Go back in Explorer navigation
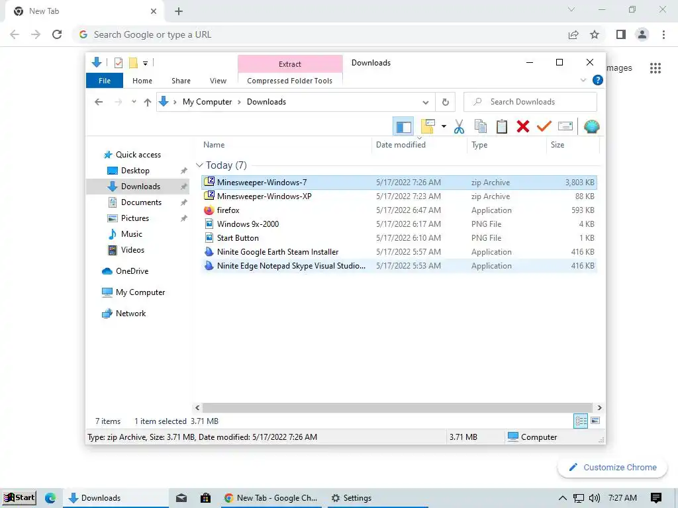 coord(99,102)
